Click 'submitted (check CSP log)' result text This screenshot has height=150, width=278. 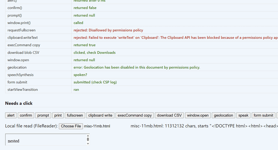(x=95, y=82)
